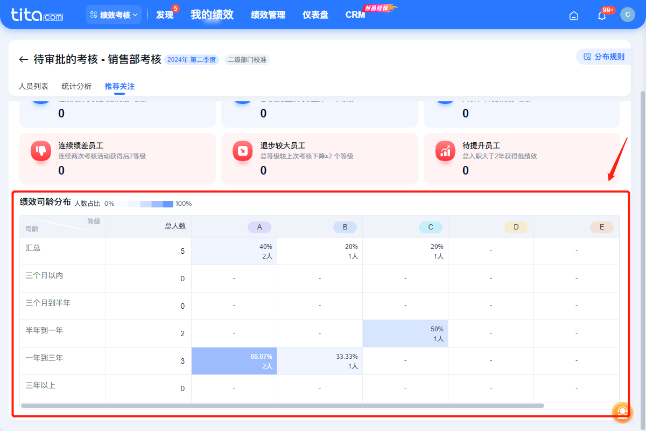Open the home icon in header
Screen dimensions: 646x431
574,16
